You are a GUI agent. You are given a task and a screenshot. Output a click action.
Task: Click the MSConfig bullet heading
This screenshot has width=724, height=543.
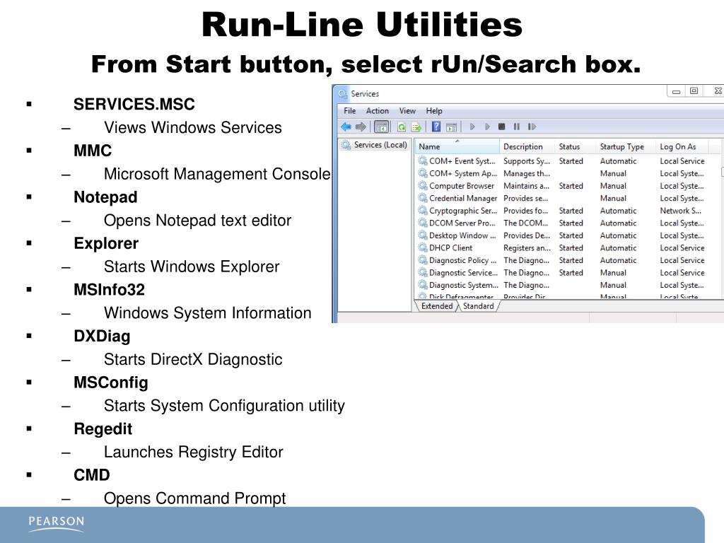111,383
